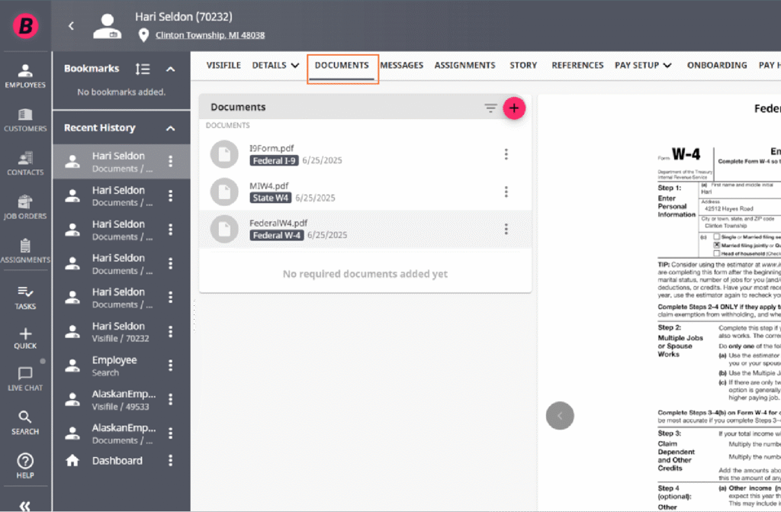Go to Tasks in the sidebar
The image size is (781, 512).
pos(25,297)
